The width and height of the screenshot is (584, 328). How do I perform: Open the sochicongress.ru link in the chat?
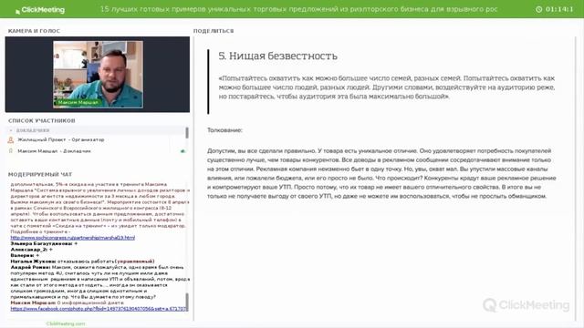point(73,238)
